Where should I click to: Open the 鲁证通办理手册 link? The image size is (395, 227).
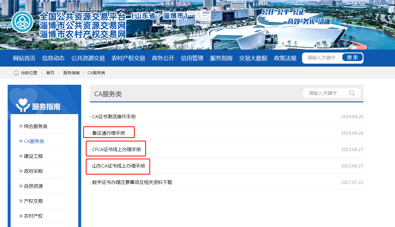(109, 133)
